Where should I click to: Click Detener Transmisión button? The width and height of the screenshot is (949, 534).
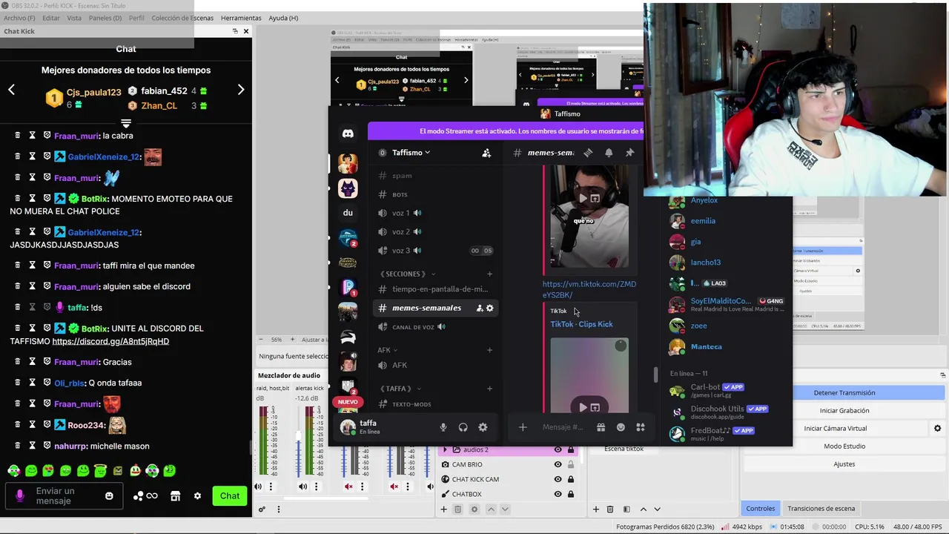tap(844, 393)
